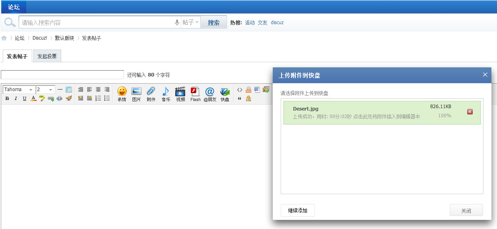Float content right with the float-right icon
497x229 pixels.
[89, 99]
